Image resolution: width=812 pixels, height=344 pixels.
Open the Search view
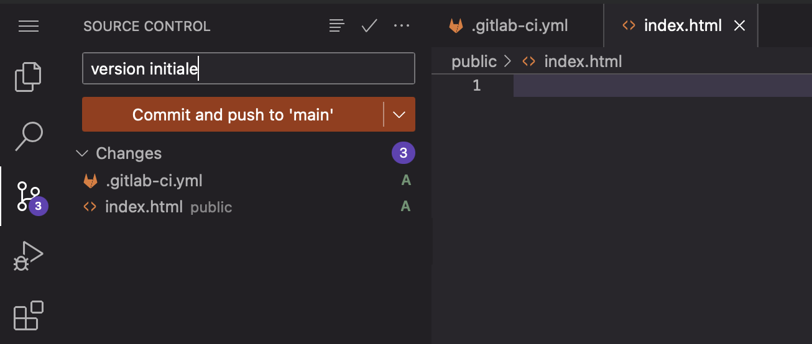point(29,136)
